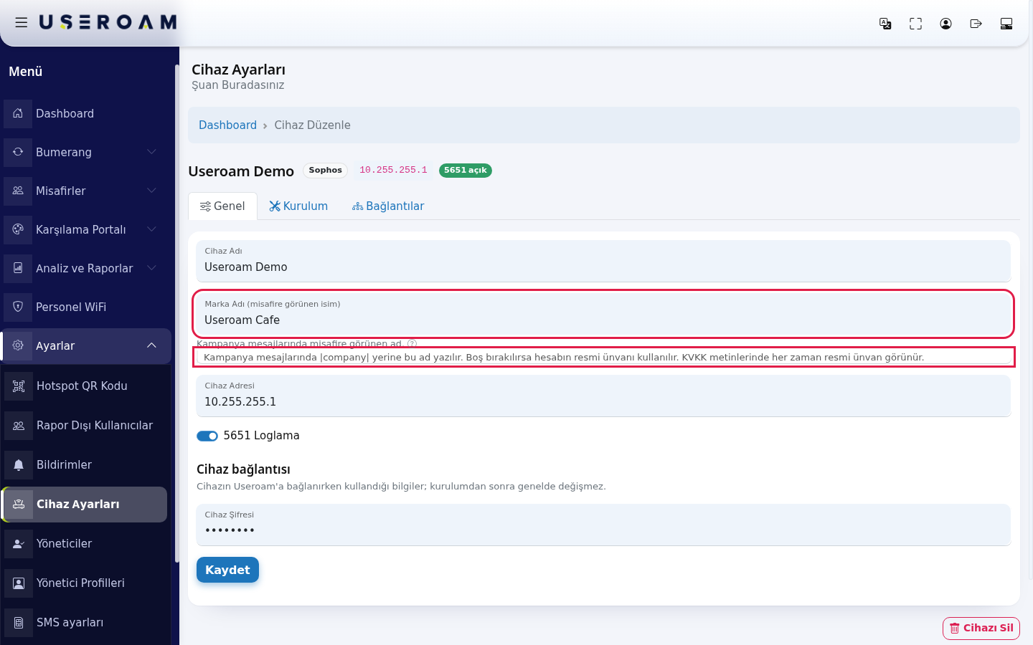Toggle fullscreen mode icon

pos(915,24)
